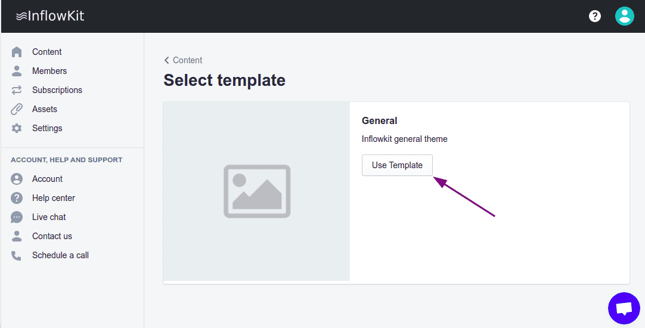Click the Live chat speech bubble icon
Screen dimensions: 645x328
pos(17,217)
